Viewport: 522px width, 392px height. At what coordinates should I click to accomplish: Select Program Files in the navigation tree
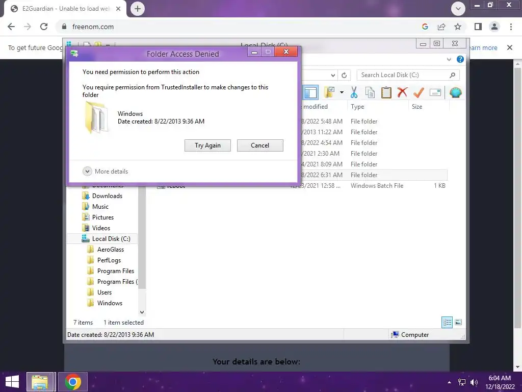(x=116, y=271)
